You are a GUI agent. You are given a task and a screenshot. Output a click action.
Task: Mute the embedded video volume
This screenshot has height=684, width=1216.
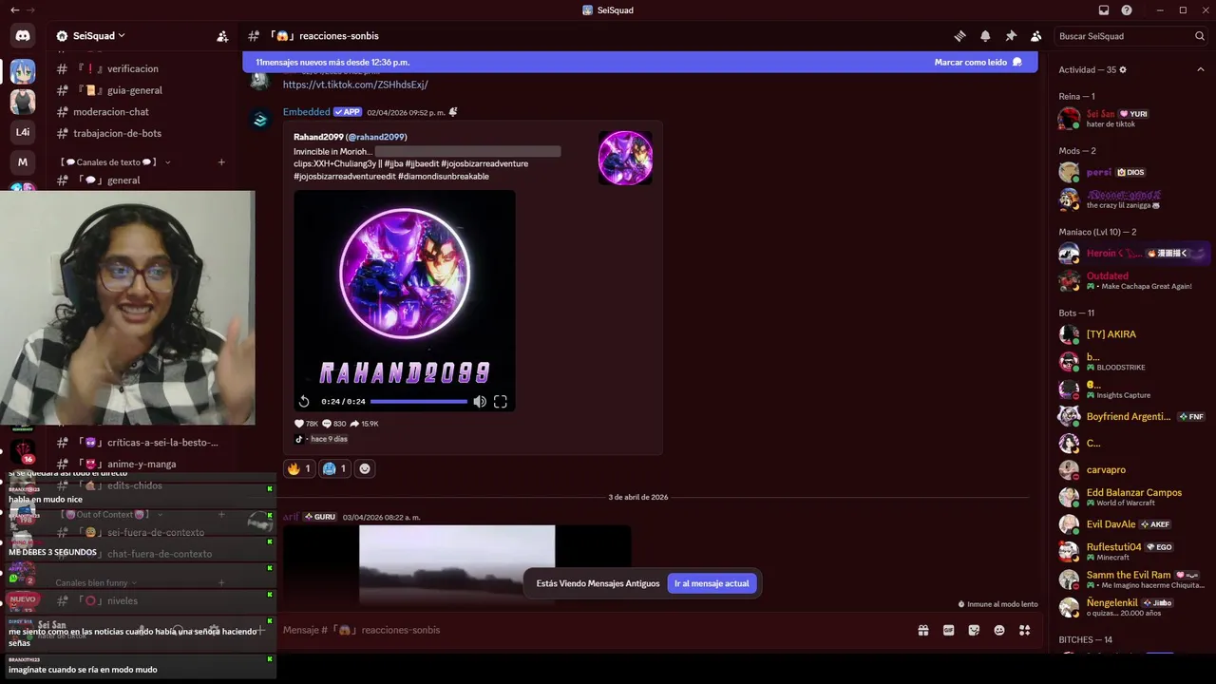(480, 402)
